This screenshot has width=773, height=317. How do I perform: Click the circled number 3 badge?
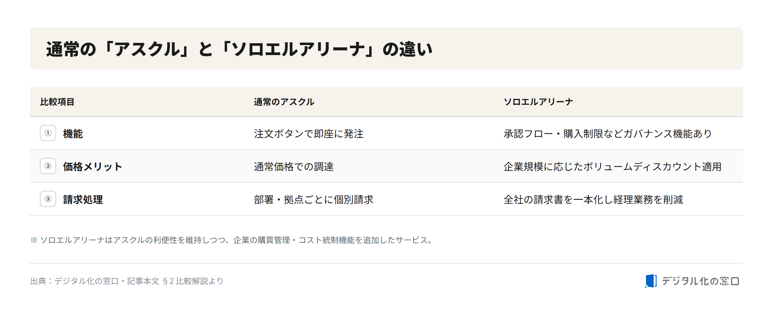(x=48, y=199)
